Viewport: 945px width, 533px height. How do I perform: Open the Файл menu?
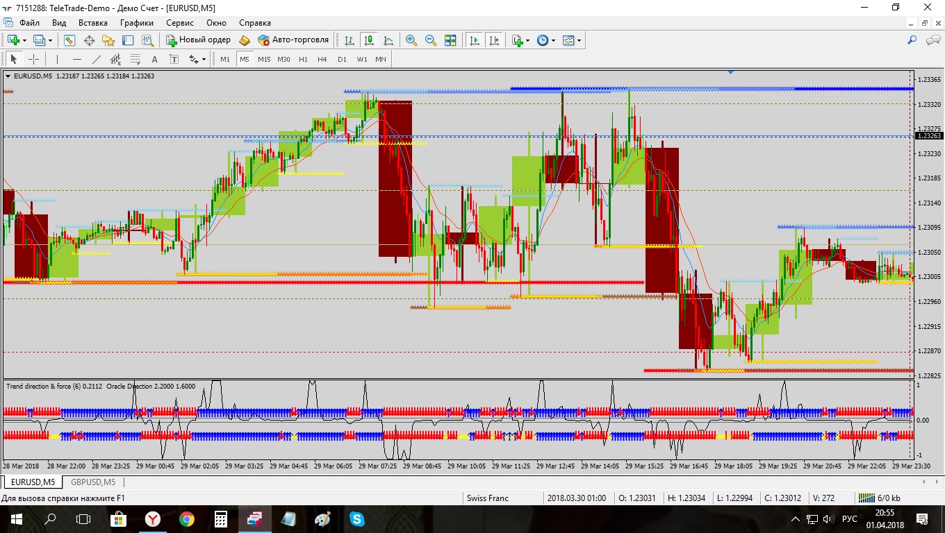(29, 22)
